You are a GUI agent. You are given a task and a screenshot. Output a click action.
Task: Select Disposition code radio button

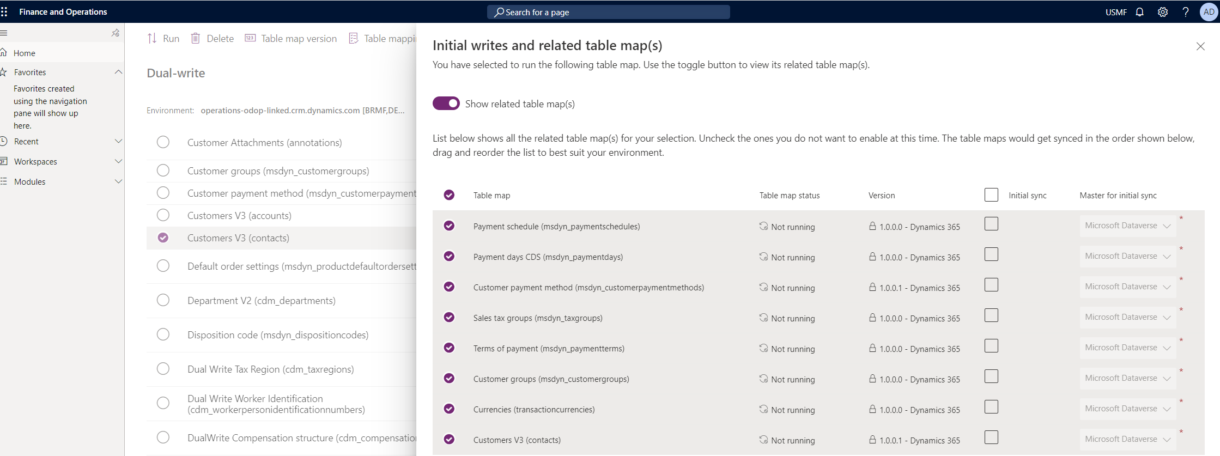point(163,335)
